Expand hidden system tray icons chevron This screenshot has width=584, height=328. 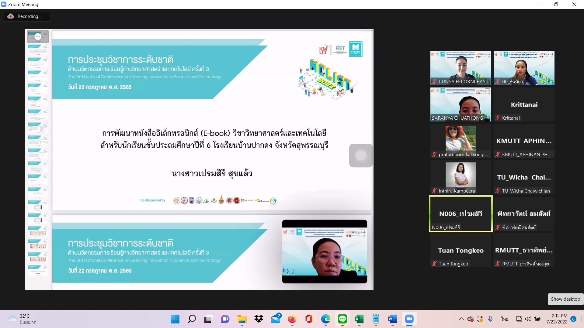[461, 319]
